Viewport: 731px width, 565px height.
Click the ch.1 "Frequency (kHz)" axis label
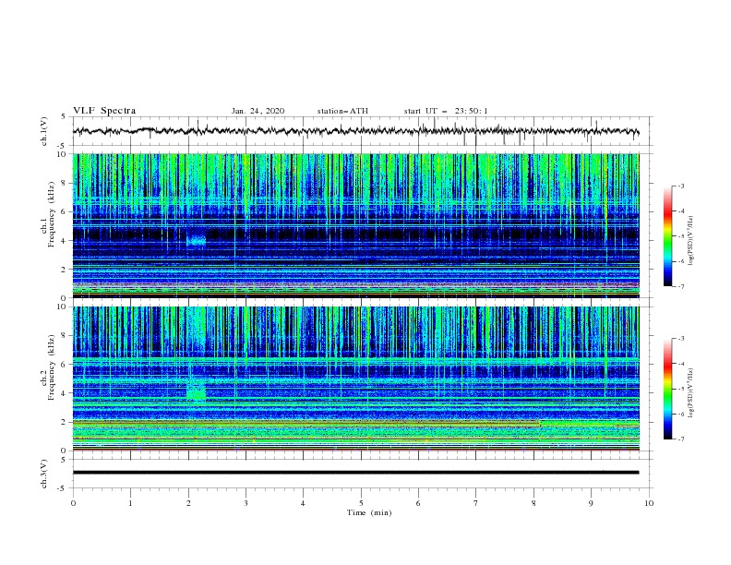click(52, 215)
